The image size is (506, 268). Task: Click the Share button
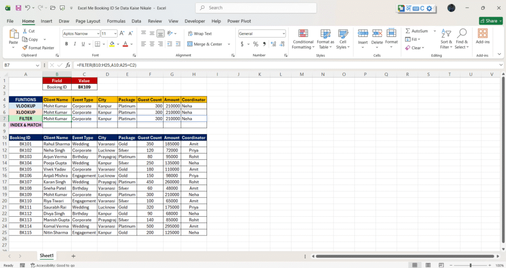(x=491, y=21)
